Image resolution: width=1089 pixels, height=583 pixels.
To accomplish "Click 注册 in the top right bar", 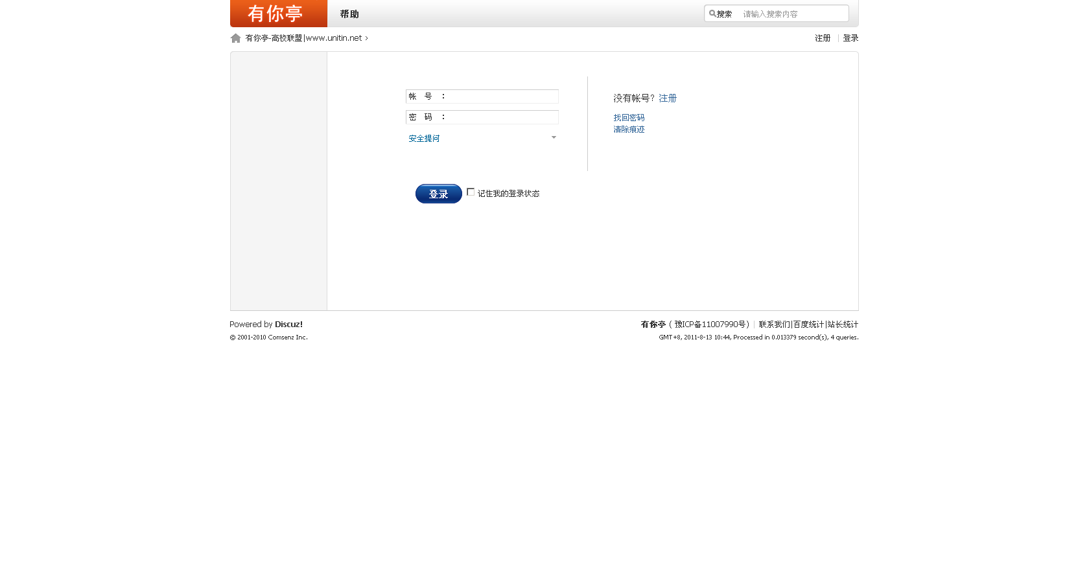I will pos(823,38).
